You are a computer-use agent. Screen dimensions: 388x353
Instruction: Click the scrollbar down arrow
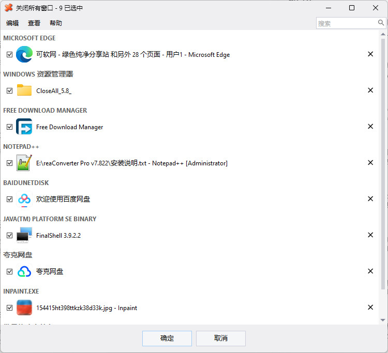(x=383, y=320)
